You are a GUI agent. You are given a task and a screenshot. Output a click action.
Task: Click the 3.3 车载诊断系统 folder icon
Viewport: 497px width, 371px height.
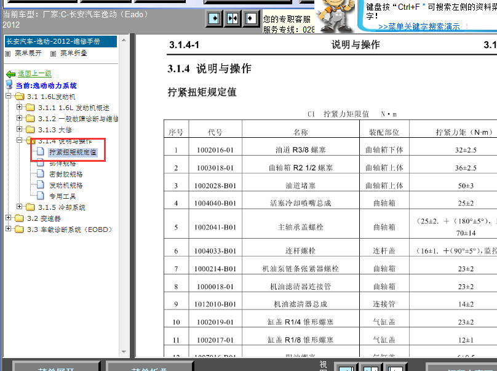pos(19,229)
